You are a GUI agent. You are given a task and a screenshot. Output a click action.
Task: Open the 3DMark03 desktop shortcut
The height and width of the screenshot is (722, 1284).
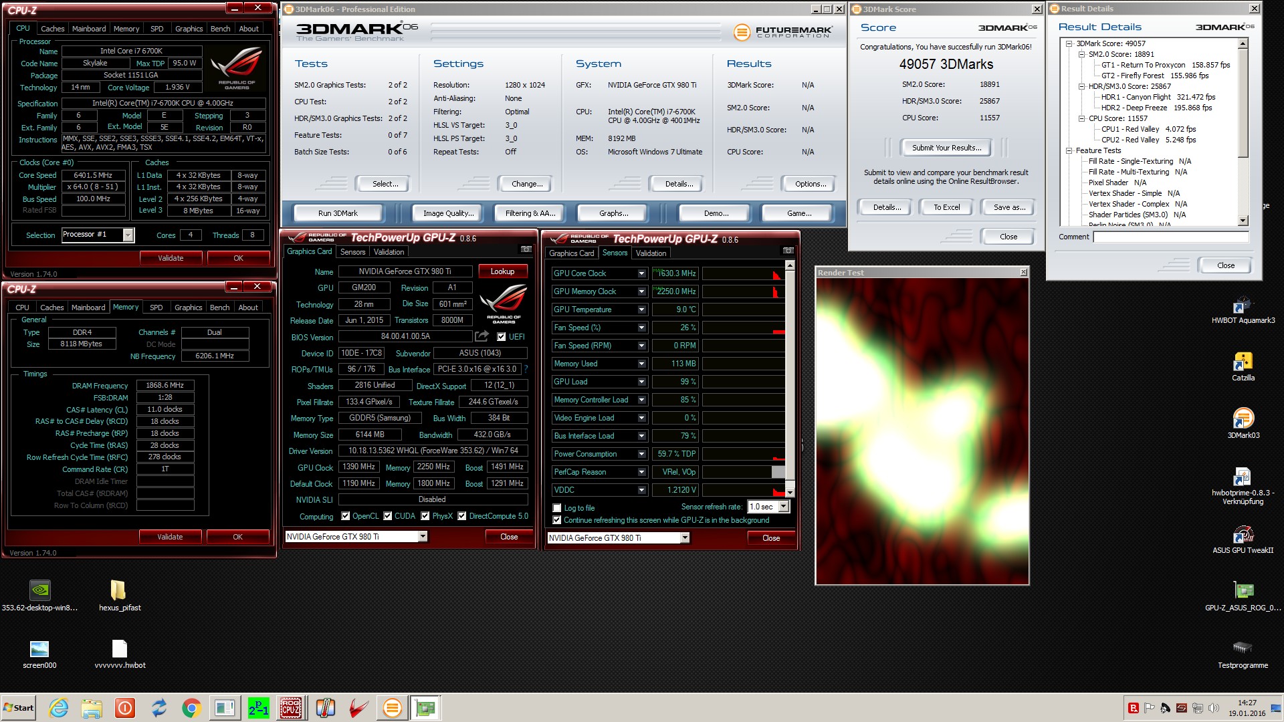point(1243,424)
